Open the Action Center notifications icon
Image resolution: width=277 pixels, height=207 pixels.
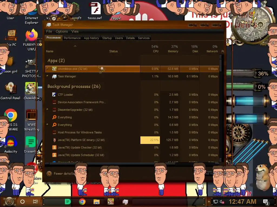266,202
